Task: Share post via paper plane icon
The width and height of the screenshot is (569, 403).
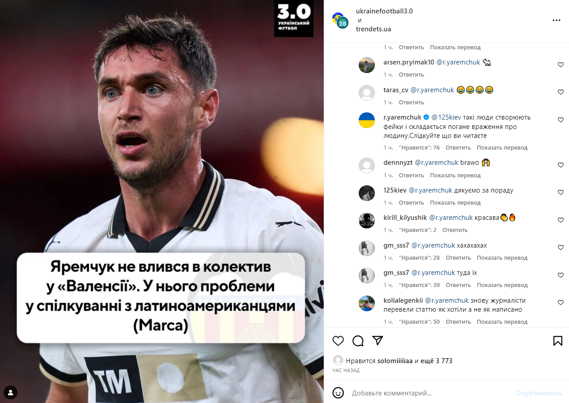Action: click(378, 341)
